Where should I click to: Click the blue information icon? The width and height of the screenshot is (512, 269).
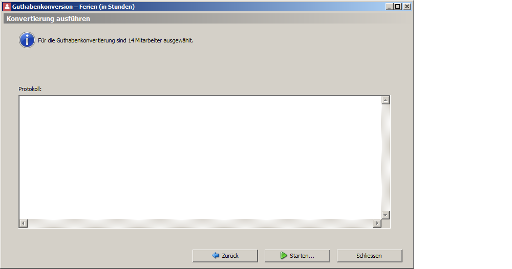click(27, 40)
